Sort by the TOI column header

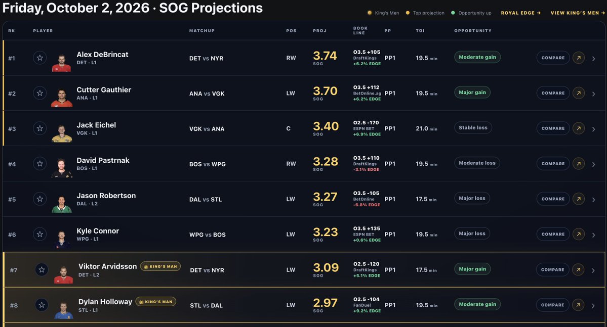pyautogui.click(x=420, y=30)
